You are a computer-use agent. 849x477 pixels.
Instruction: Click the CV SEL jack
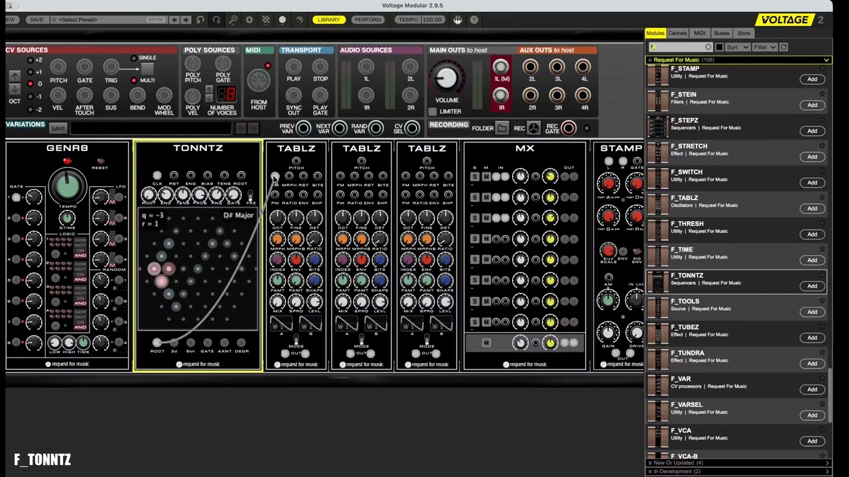pyautogui.click(x=412, y=128)
